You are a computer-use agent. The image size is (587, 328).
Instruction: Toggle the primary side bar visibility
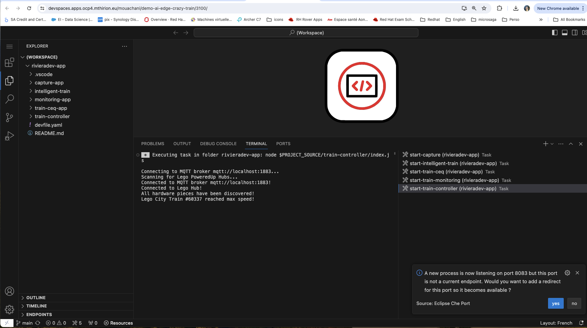click(555, 33)
